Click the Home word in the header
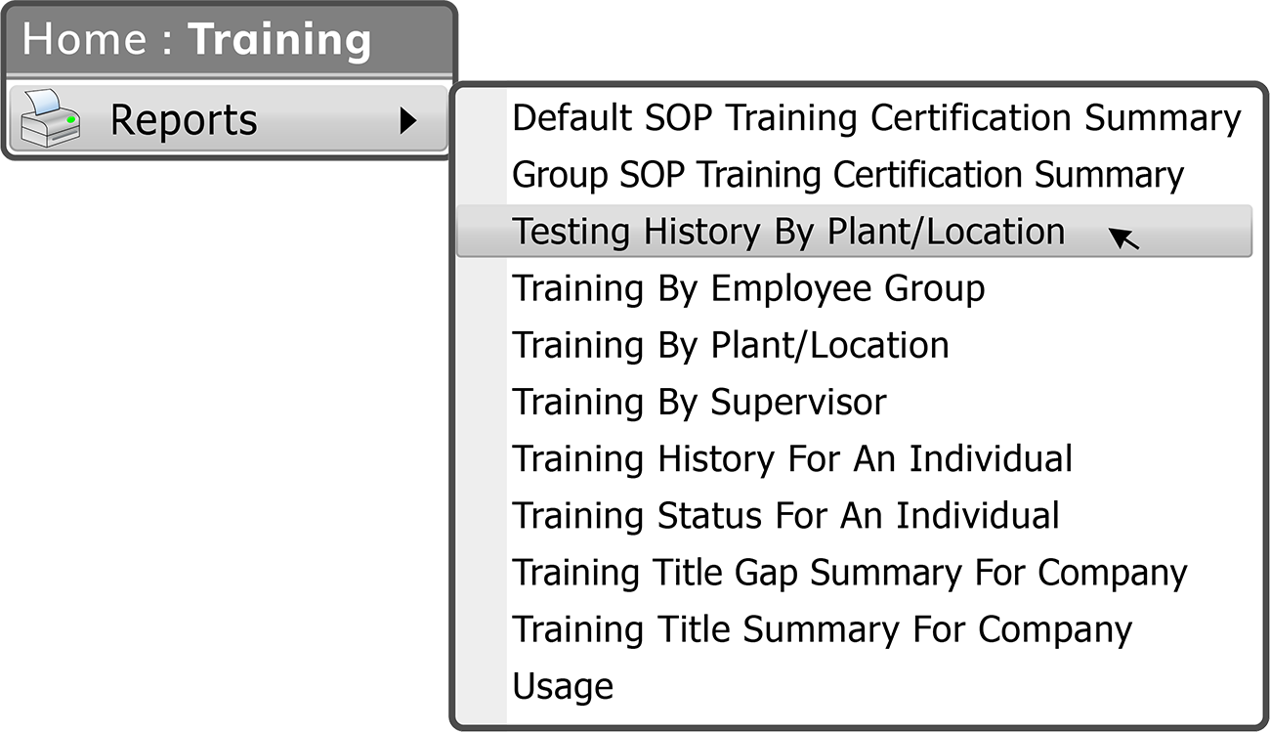 (83, 39)
